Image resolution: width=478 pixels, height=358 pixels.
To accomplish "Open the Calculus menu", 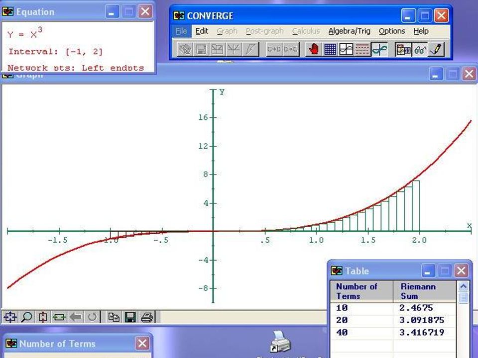I will [x=306, y=31].
